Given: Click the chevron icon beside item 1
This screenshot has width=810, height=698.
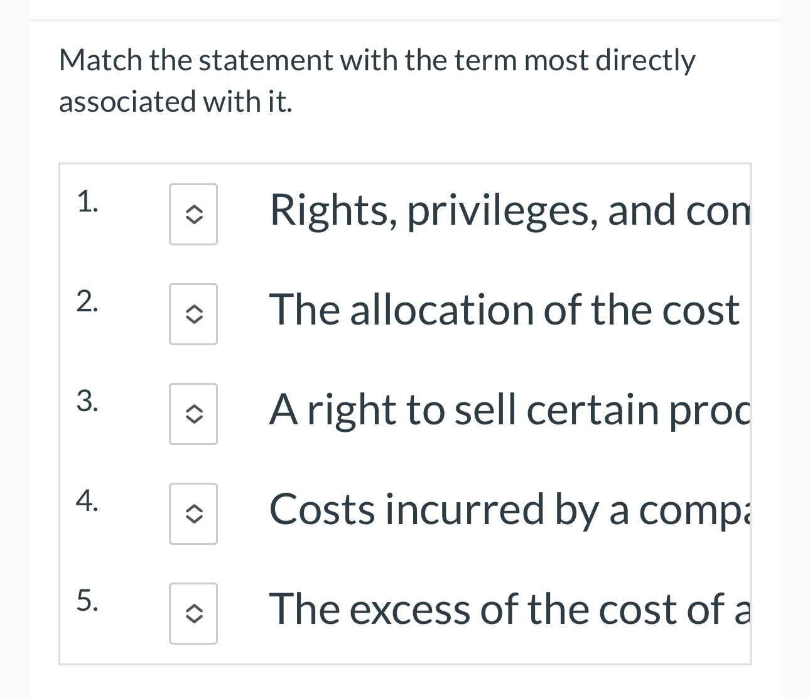Looking at the screenshot, I should point(193,214).
